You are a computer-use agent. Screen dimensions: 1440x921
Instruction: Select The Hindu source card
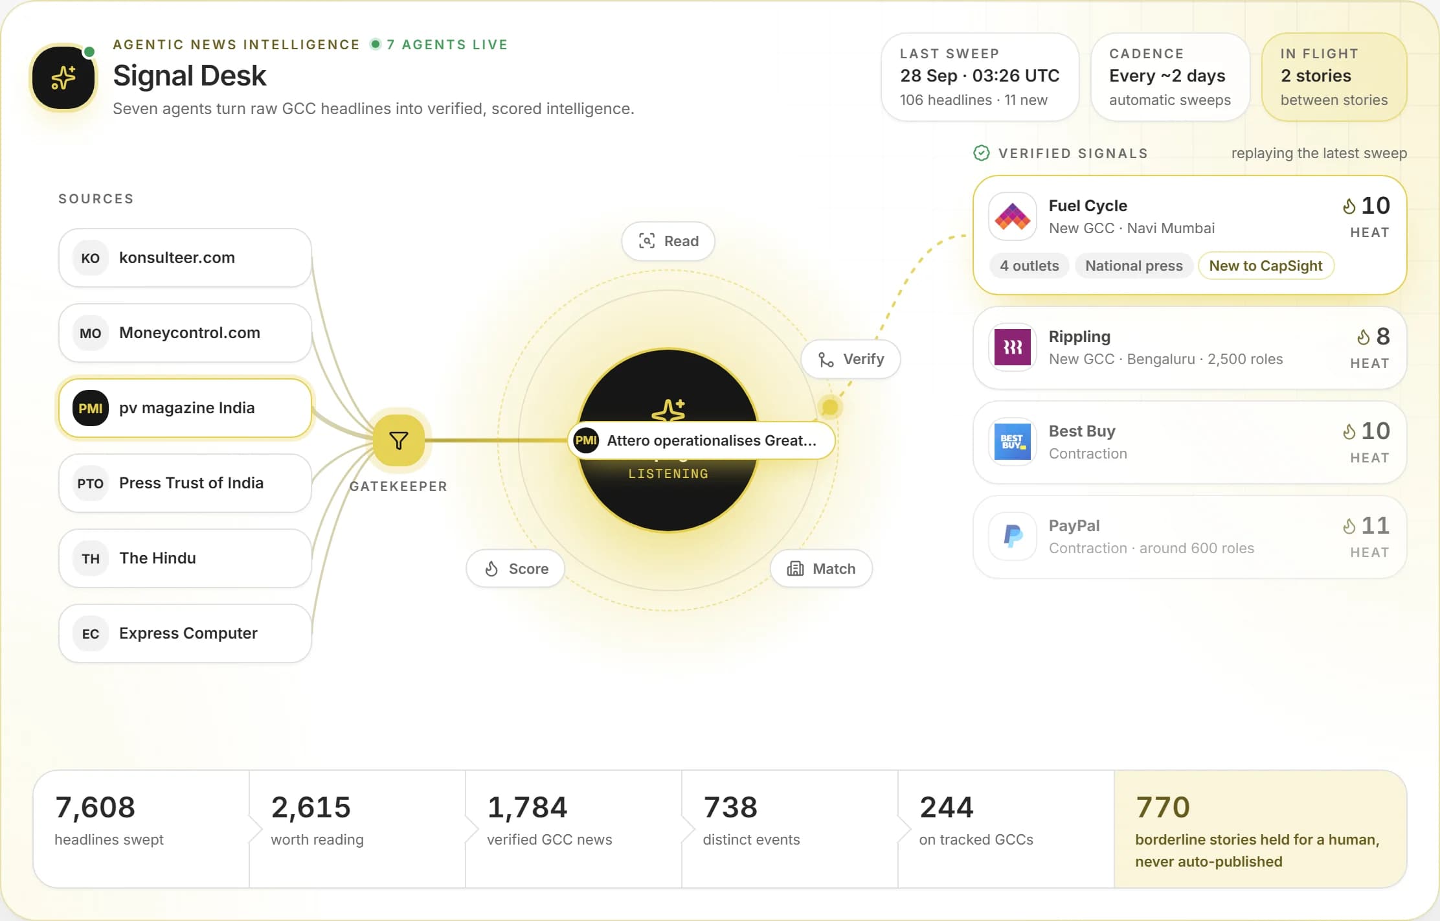[185, 558]
